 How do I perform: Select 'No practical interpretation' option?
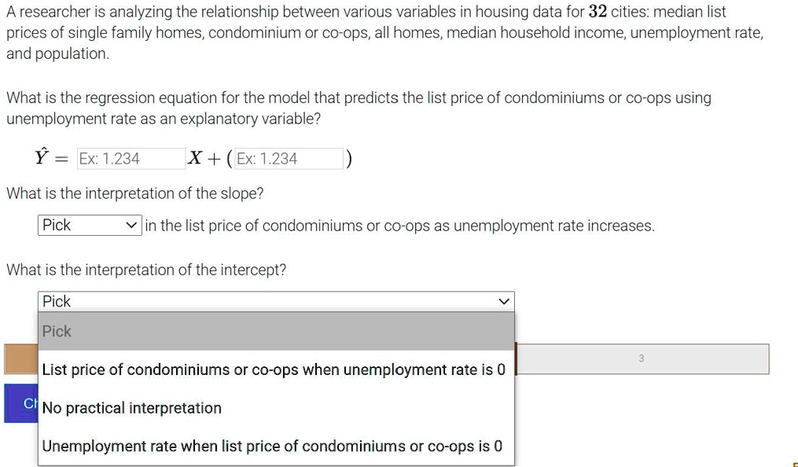(x=131, y=407)
